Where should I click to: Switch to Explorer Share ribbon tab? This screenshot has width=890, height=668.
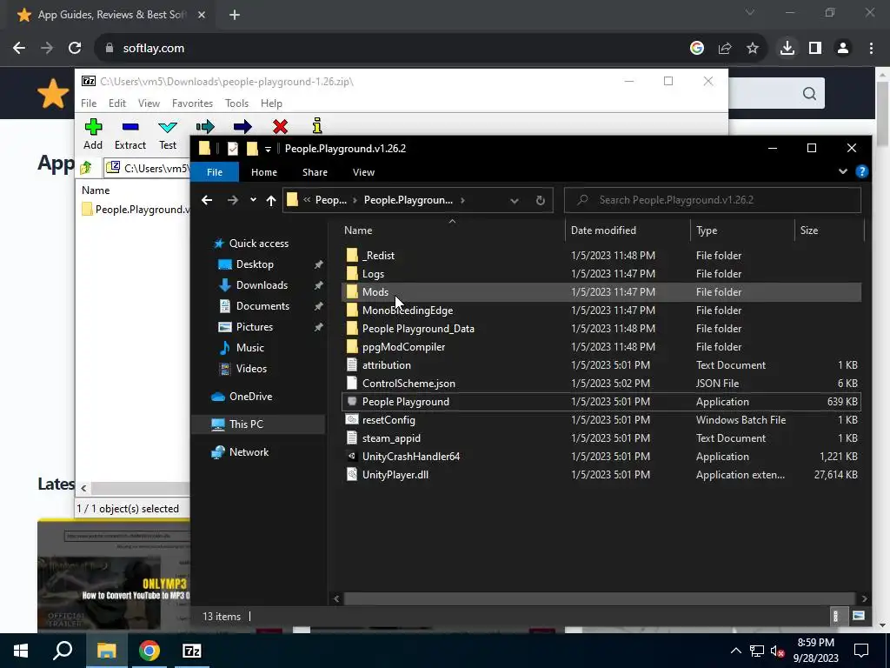[x=315, y=172]
